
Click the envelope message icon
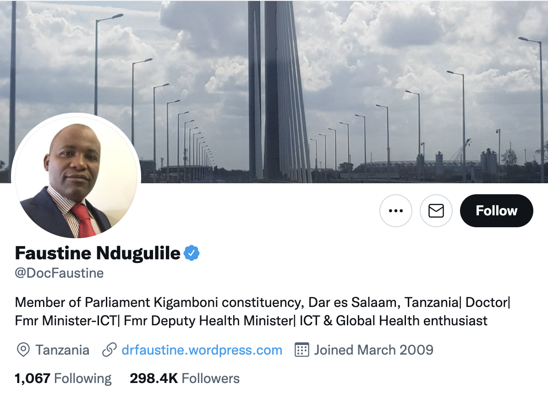[436, 211]
